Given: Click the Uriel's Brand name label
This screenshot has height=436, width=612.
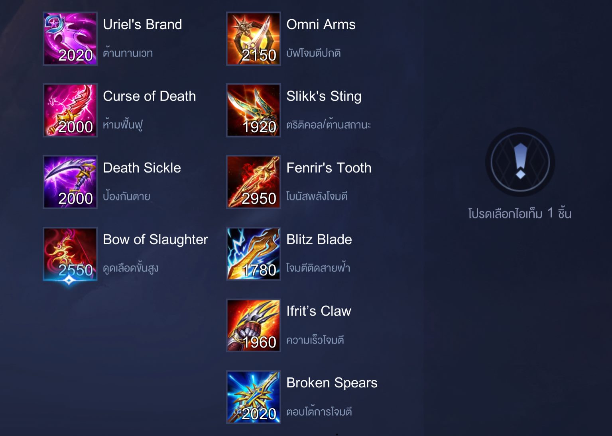Looking at the screenshot, I should pyautogui.click(x=142, y=24).
